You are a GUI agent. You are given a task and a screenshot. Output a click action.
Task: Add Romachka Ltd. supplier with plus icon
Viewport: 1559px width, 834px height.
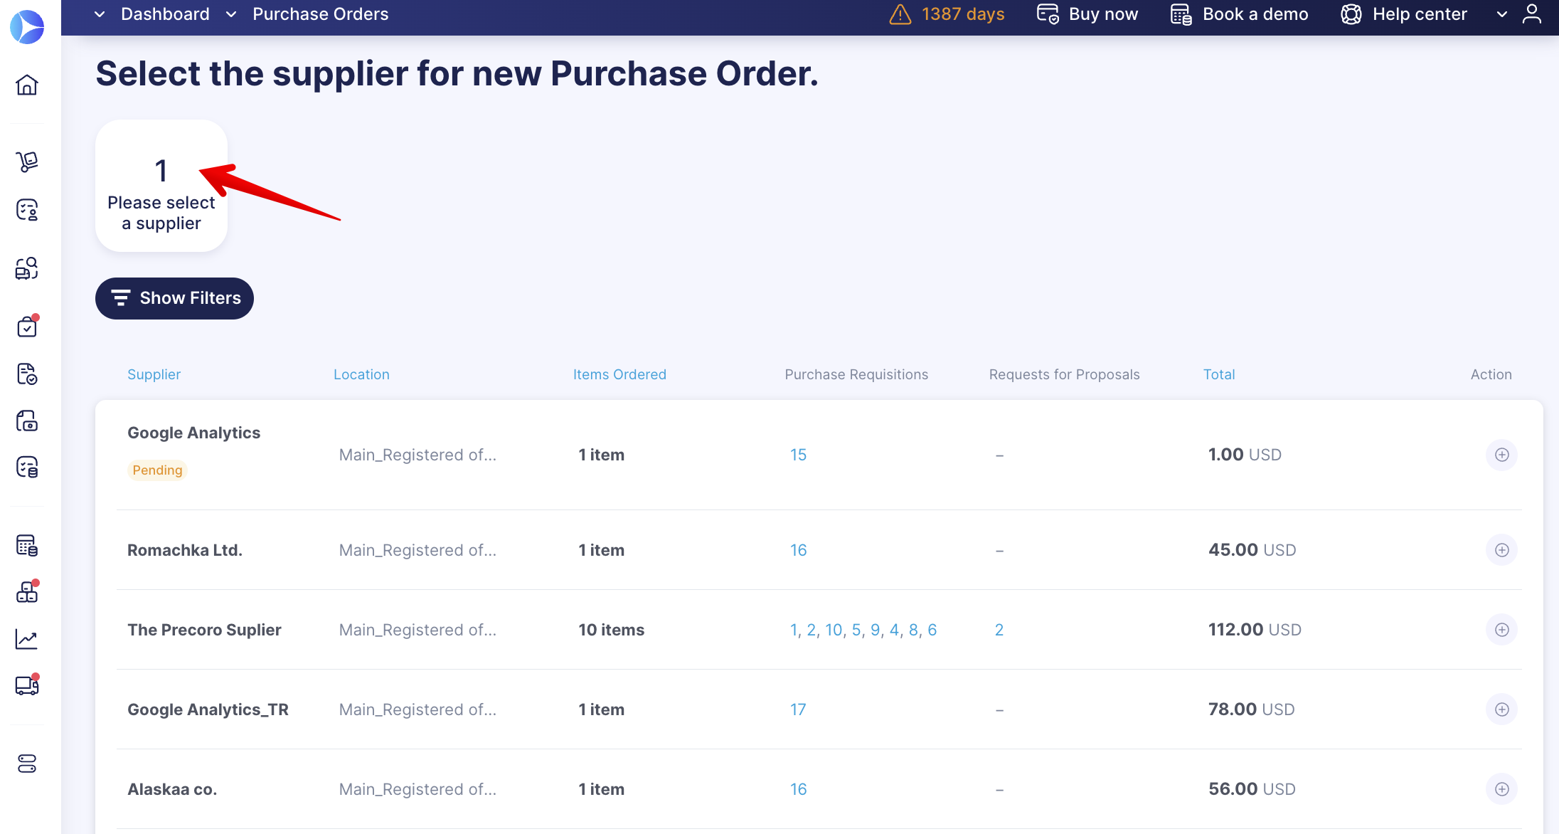pyautogui.click(x=1502, y=550)
